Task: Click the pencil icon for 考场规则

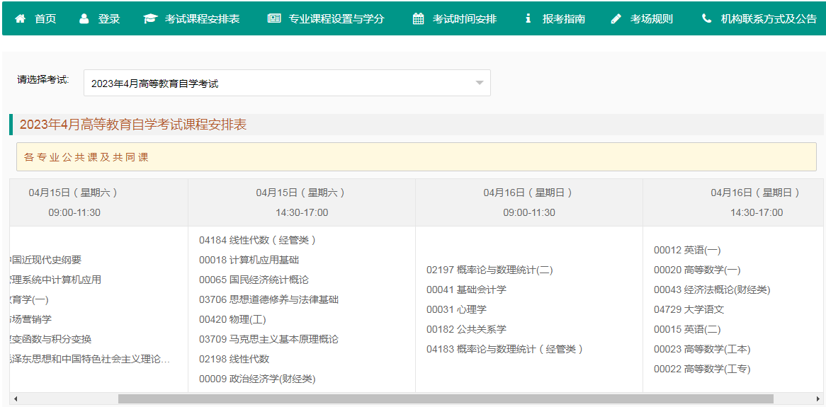Action: pos(616,19)
